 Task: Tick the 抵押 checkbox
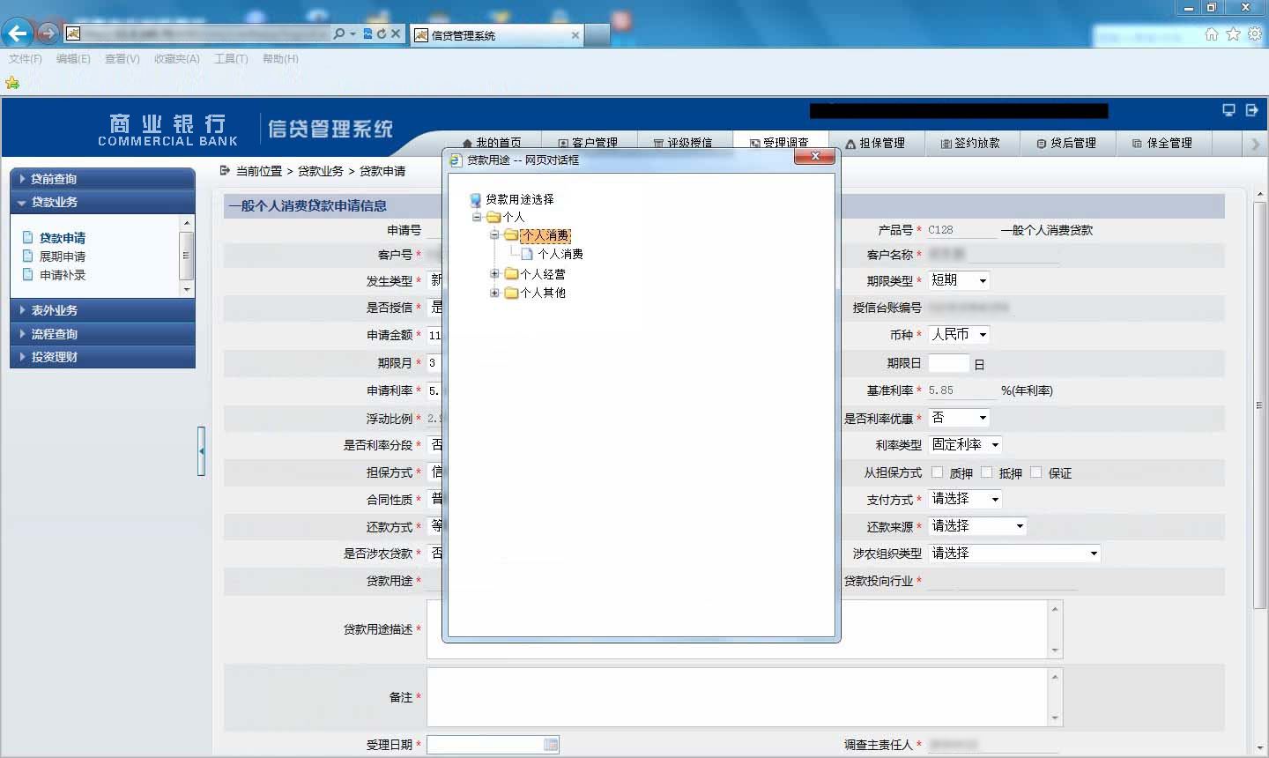click(x=987, y=472)
